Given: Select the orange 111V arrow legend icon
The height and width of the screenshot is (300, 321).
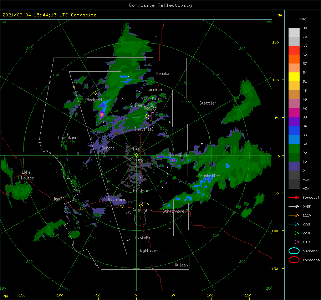Looking at the screenshot, I should click(x=294, y=215).
